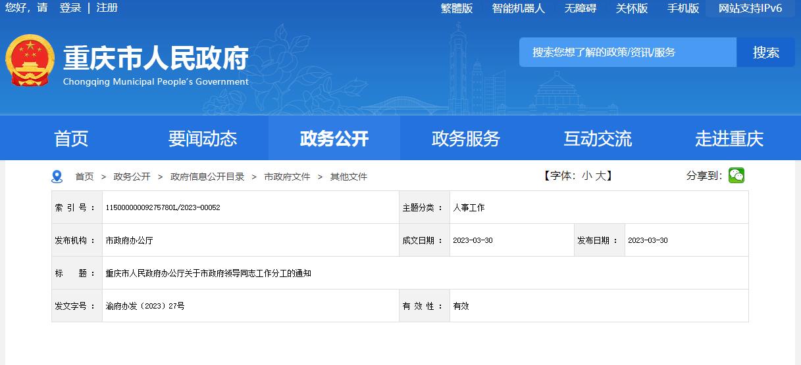Open 手机版 mobile version
The image size is (801, 365).
click(x=683, y=9)
